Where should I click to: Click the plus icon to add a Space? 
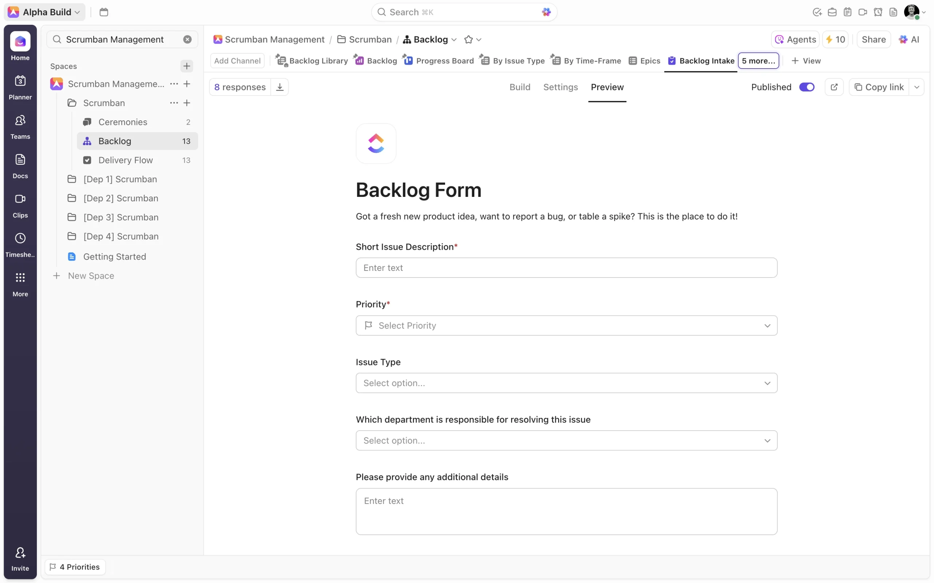[187, 66]
